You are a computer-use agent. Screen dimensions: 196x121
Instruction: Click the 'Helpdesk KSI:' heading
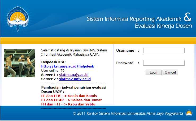click(x=53, y=62)
